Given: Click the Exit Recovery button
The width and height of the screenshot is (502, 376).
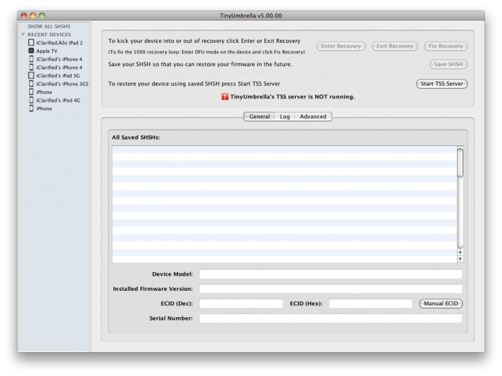Looking at the screenshot, I should pos(395,46).
